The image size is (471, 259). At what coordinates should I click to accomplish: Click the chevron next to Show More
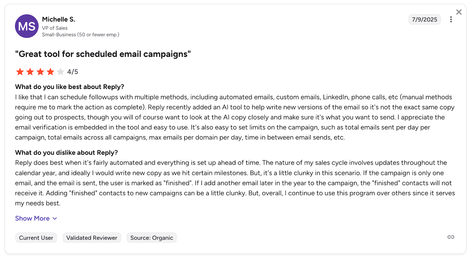(55, 219)
